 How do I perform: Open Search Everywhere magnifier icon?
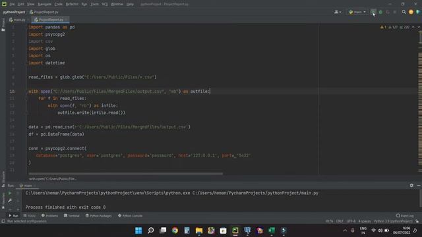[404, 12]
